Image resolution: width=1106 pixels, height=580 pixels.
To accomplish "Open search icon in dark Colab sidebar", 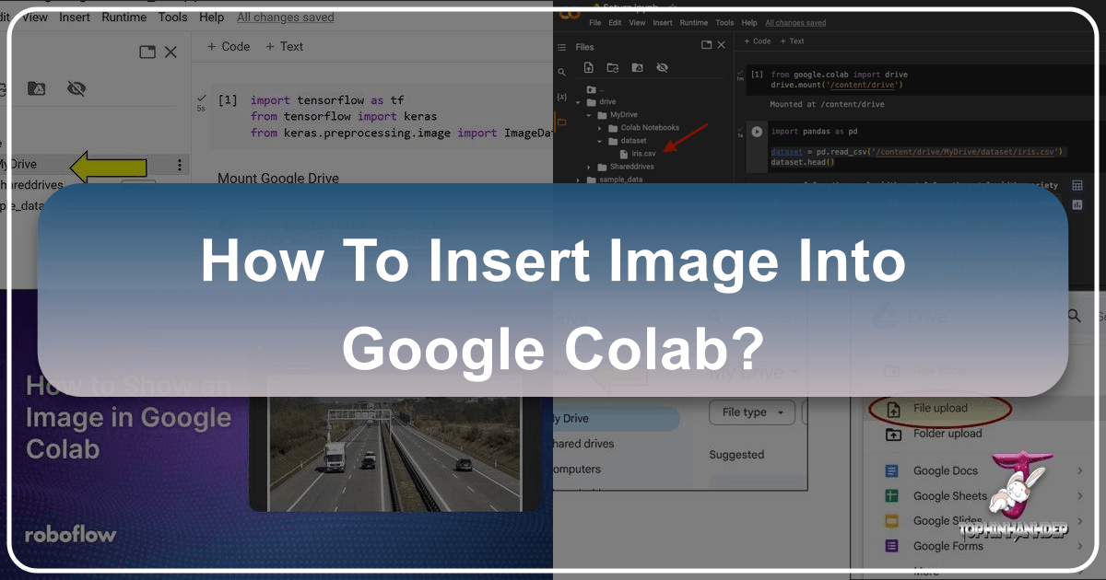I will tap(561, 72).
